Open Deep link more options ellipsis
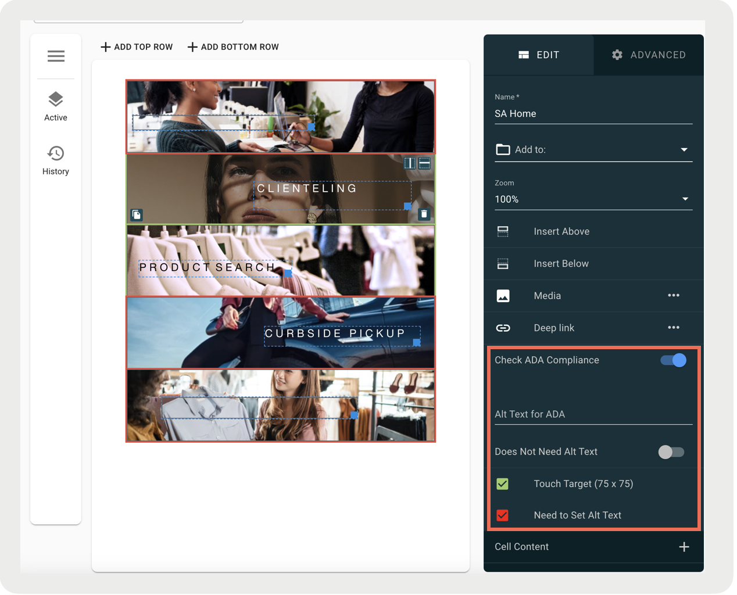This screenshot has height=595, width=737. click(674, 328)
